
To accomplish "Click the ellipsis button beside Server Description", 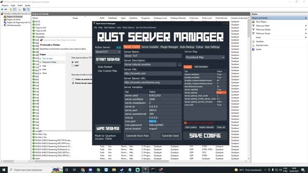I will (x=180, y=64).
